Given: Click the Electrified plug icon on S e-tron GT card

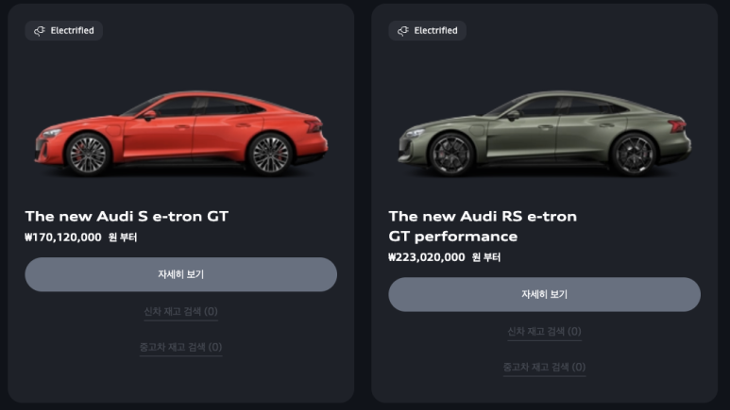Looking at the screenshot, I should 40,31.
